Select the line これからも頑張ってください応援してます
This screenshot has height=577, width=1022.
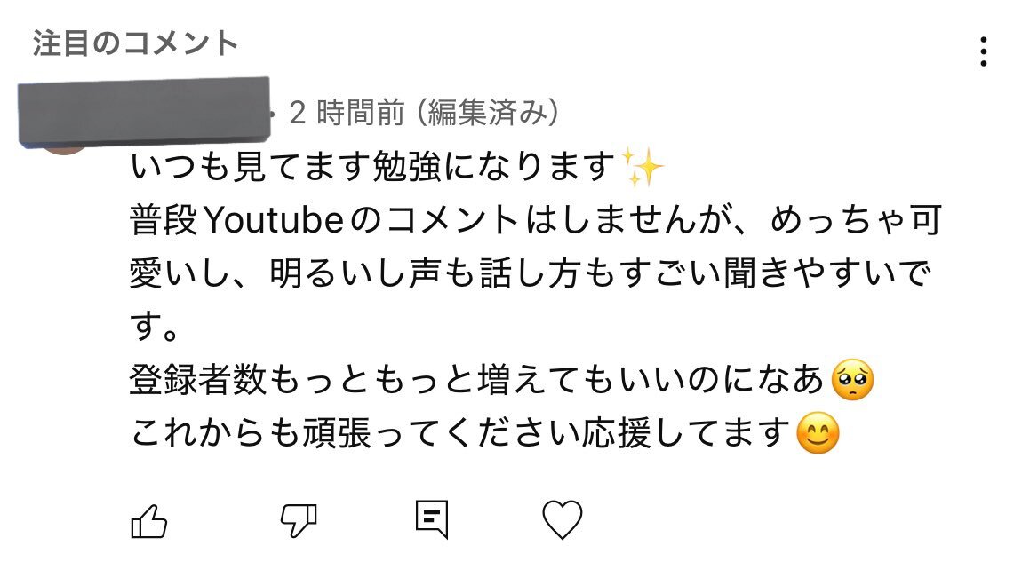[x=460, y=435]
